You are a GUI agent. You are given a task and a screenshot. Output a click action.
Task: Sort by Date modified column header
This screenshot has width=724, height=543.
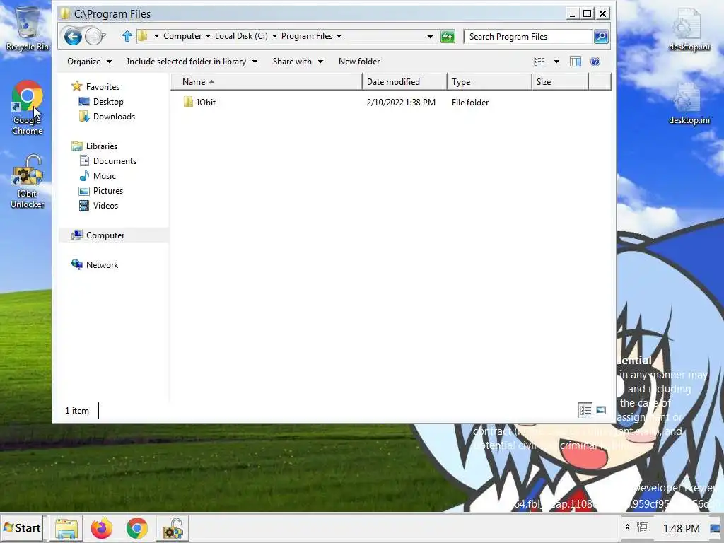(x=405, y=82)
